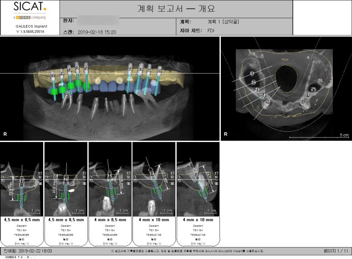The image size is (352, 259).
Task: Click the footer disclaimer about GALAXIS/GALILEOS Implant
Action: click(188, 251)
